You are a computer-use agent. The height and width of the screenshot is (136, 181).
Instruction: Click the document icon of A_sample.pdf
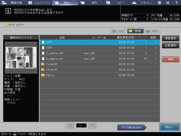point(43,59)
